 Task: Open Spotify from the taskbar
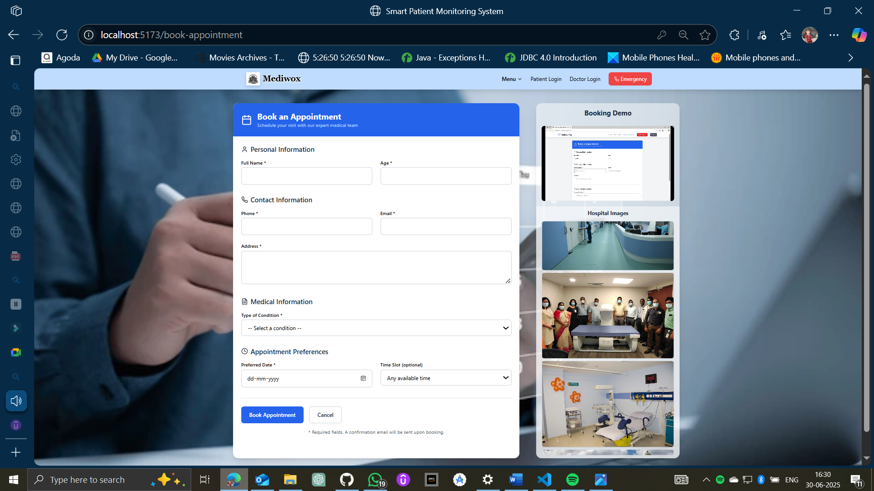point(572,479)
